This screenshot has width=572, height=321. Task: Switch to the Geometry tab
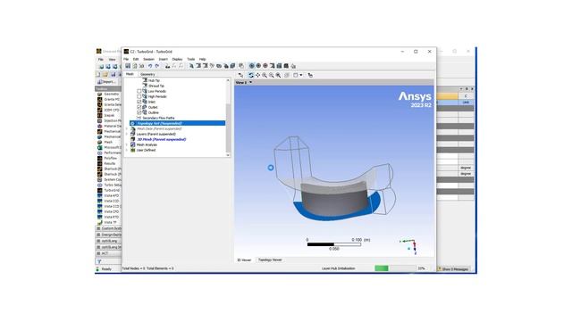coord(147,74)
